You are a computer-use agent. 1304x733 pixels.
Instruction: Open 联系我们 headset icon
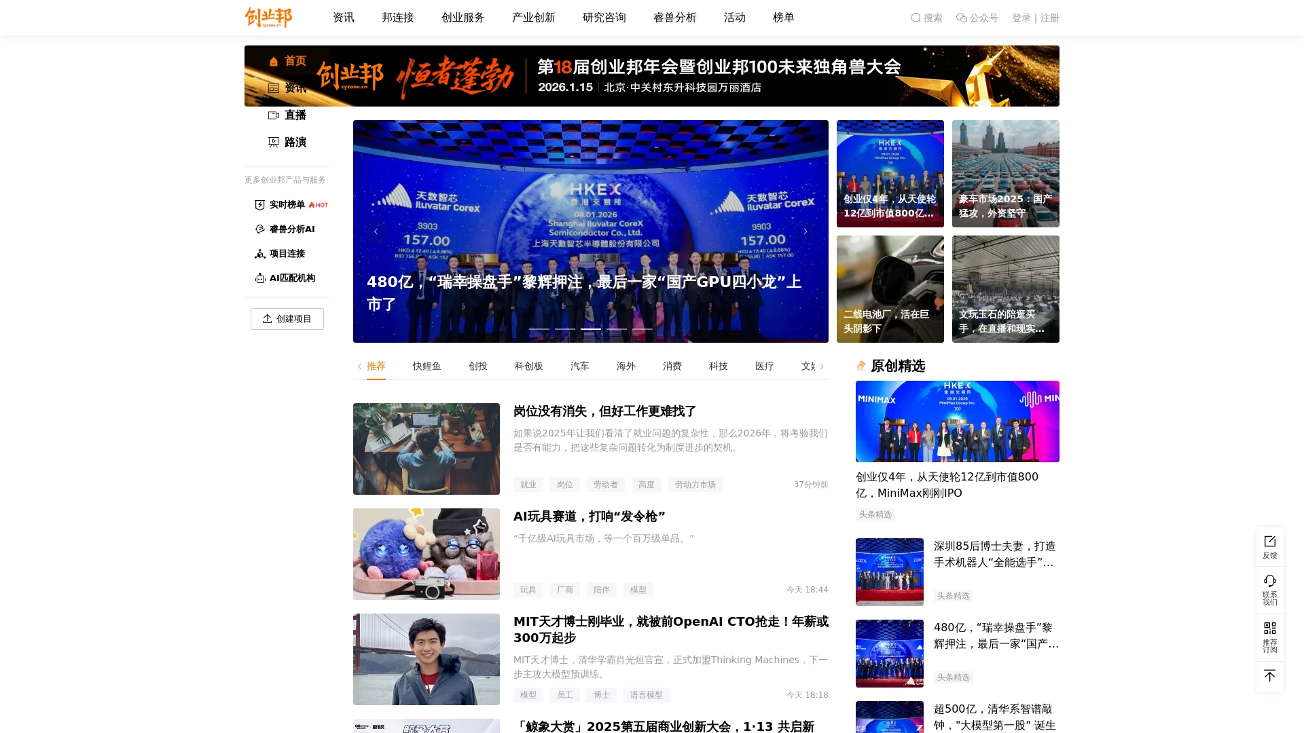(1269, 588)
